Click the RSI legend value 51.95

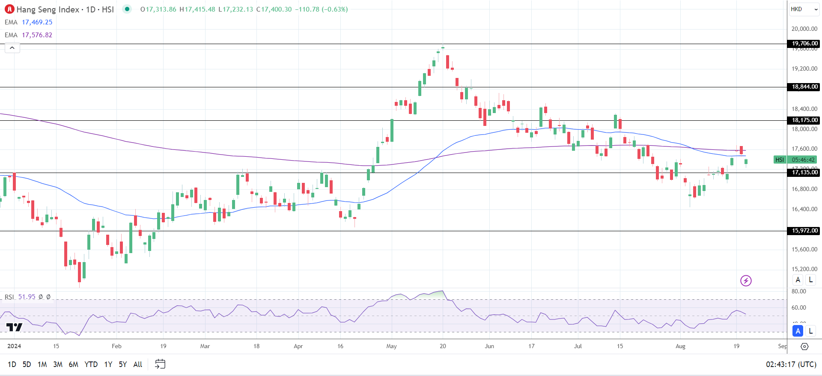pos(27,297)
